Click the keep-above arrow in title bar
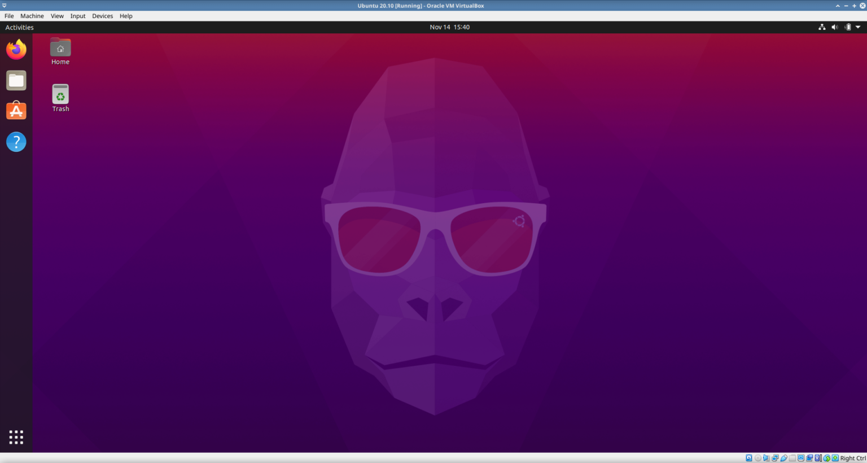This screenshot has width=867, height=463. tap(838, 6)
